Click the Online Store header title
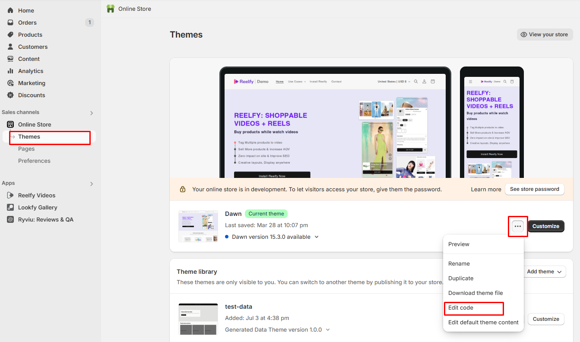Viewport: 580px width, 342px height. click(135, 9)
